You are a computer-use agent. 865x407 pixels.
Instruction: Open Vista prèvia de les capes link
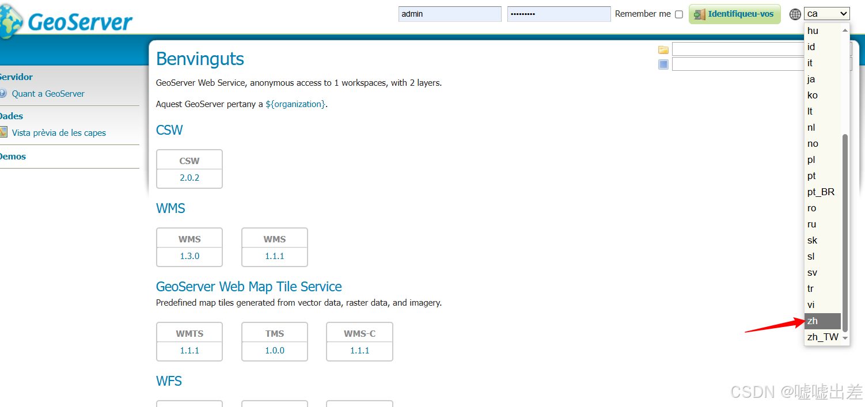point(59,132)
